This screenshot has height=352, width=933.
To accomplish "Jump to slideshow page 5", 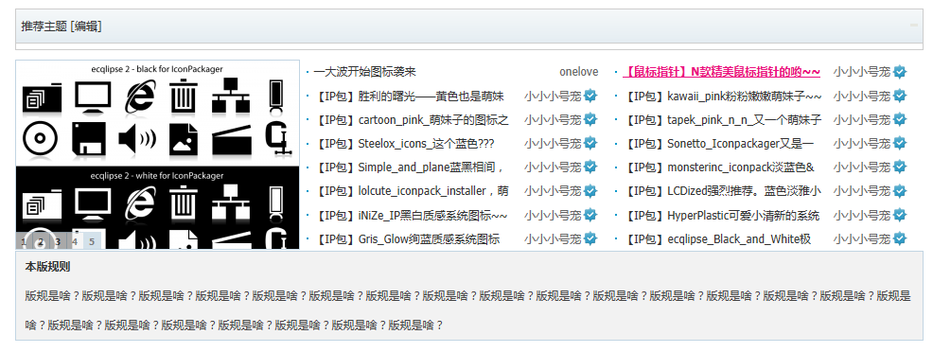I will 92,241.
